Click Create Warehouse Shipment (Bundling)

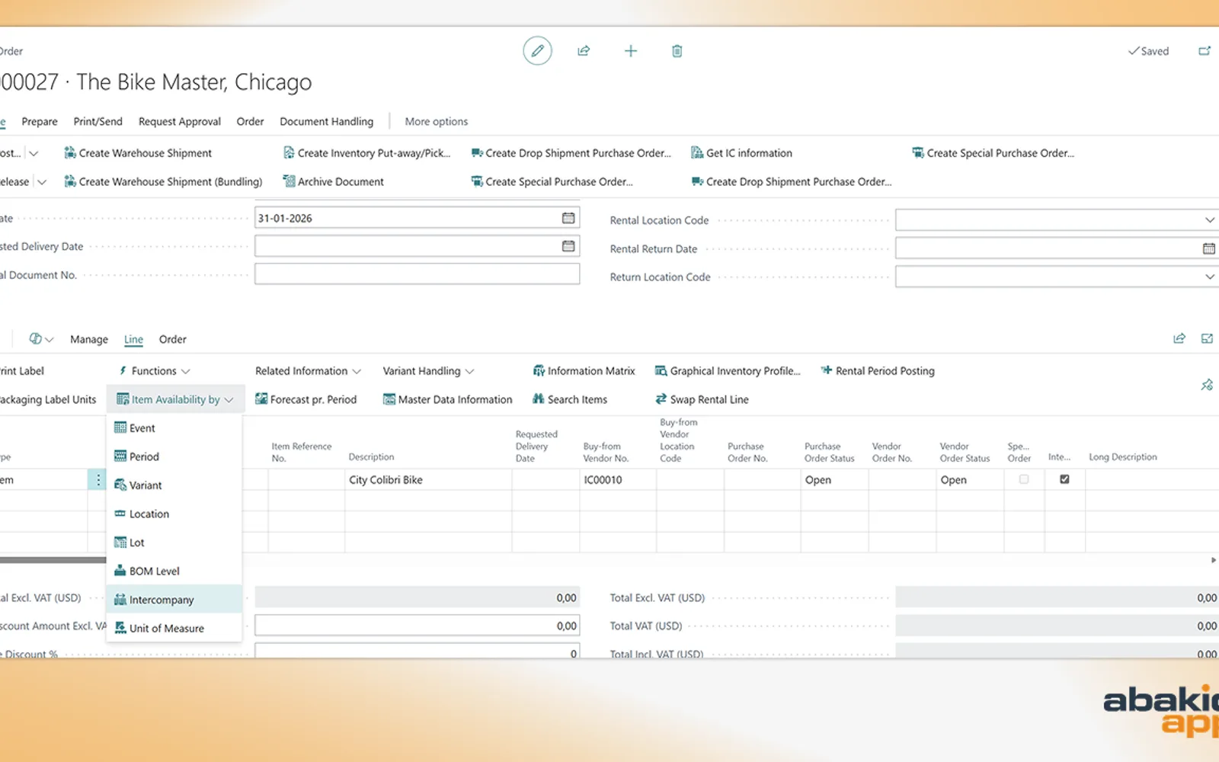[x=163, y=181]
